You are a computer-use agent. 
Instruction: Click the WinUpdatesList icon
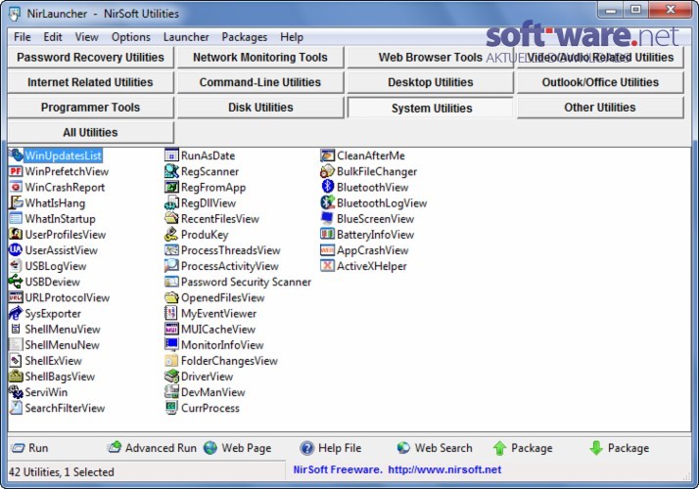point(16,156)
